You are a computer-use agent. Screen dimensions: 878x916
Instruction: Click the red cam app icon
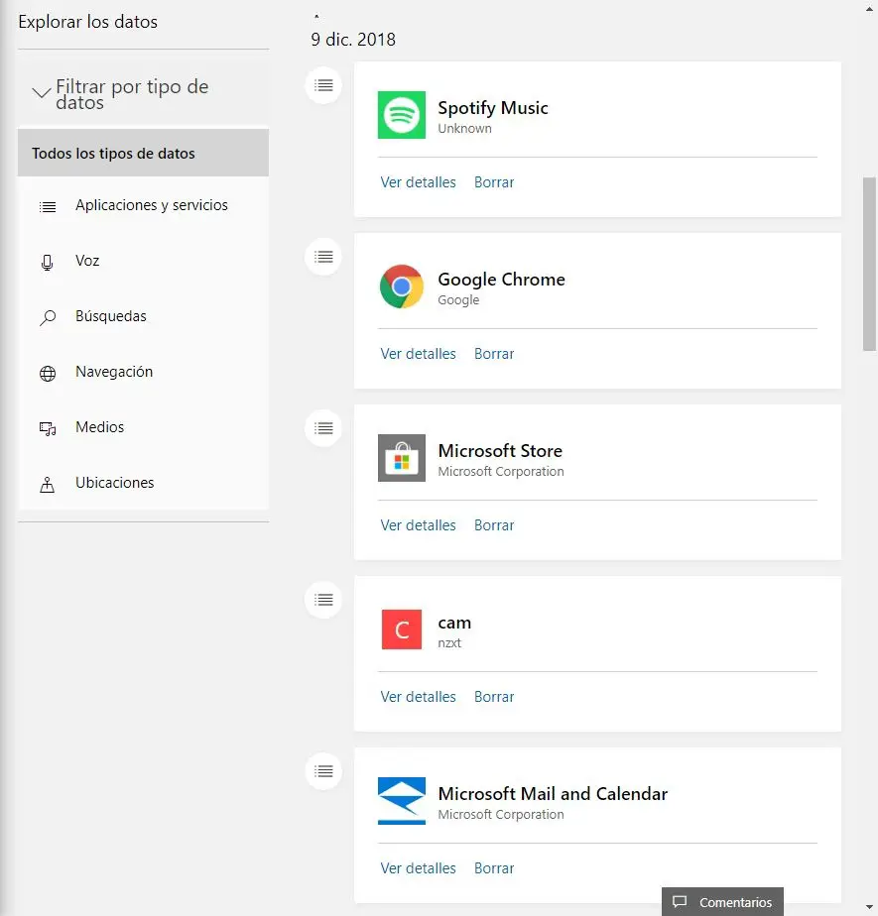point(402,630)
